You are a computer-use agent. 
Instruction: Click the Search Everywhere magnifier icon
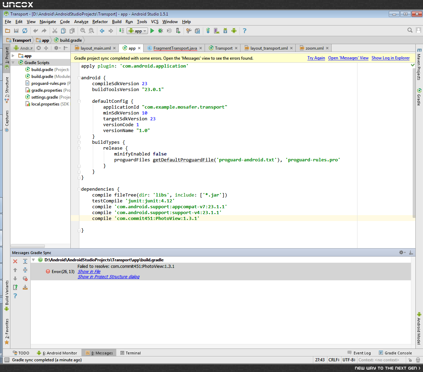click(410, 30)
